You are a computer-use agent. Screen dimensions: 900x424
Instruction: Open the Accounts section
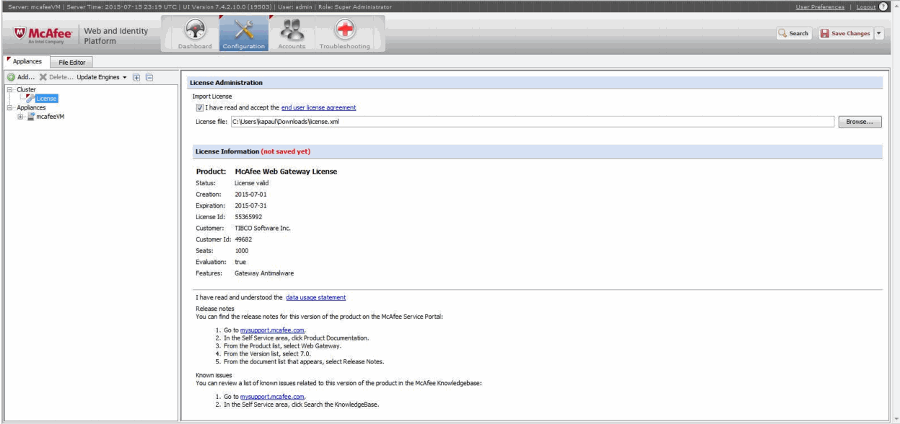click(292, 34)
